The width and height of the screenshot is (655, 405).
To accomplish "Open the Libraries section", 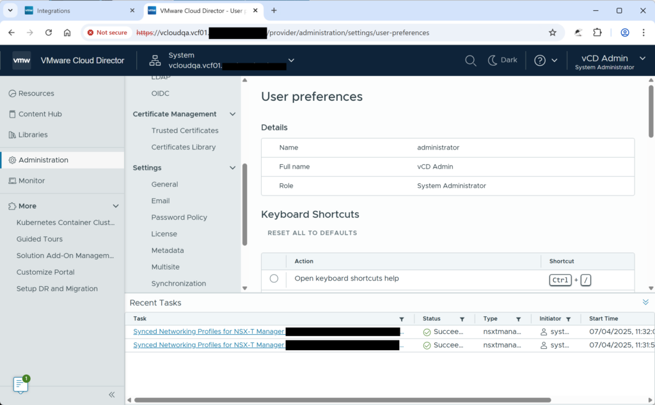I will [34, 134].
